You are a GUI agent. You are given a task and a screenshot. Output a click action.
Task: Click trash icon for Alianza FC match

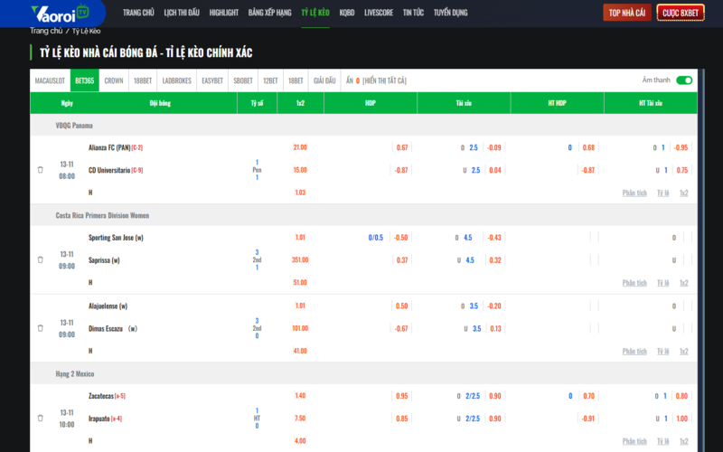click(40, 170)
